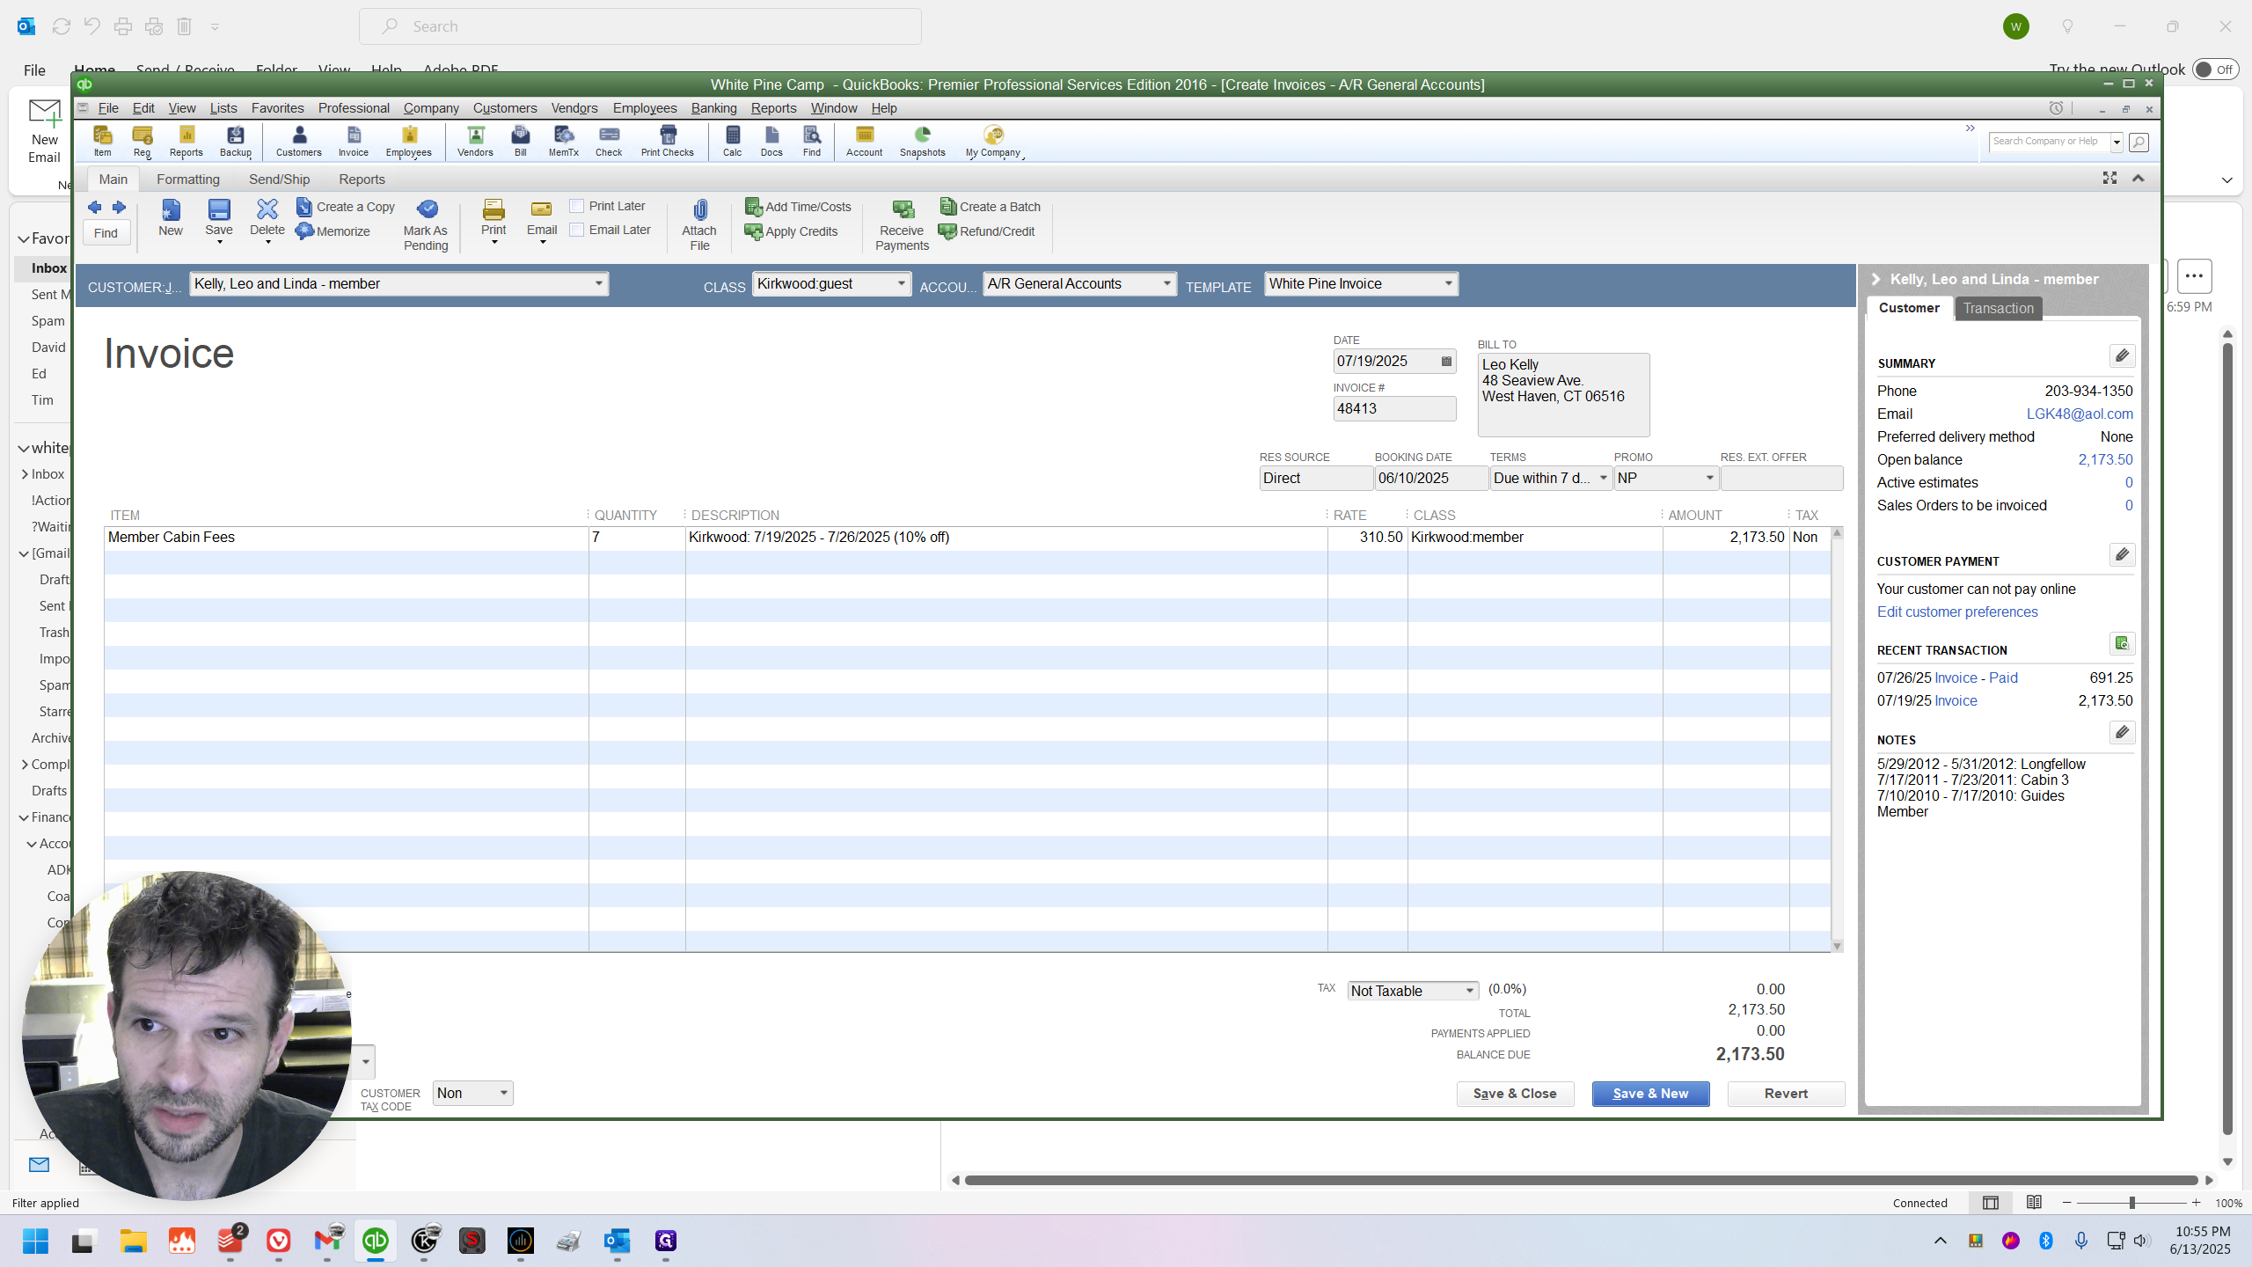The height and width of the screenshot is (1267, 2252).
Task: Click the Save & New button
Action: (x=1650, y=1094)
